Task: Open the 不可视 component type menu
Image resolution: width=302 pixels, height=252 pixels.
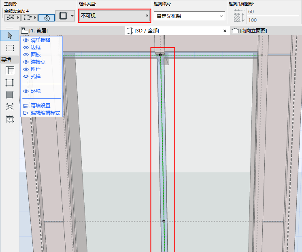Action: [115, 16]
